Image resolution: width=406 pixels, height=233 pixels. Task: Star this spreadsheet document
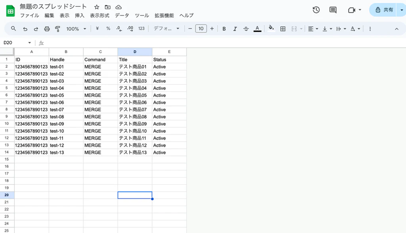tap(97, 7)
